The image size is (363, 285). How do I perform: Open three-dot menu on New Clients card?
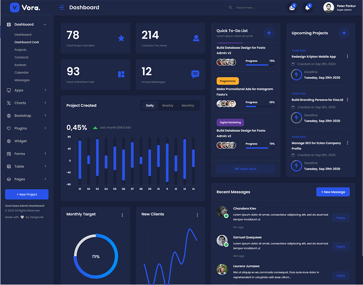click(x=197, y=215)
